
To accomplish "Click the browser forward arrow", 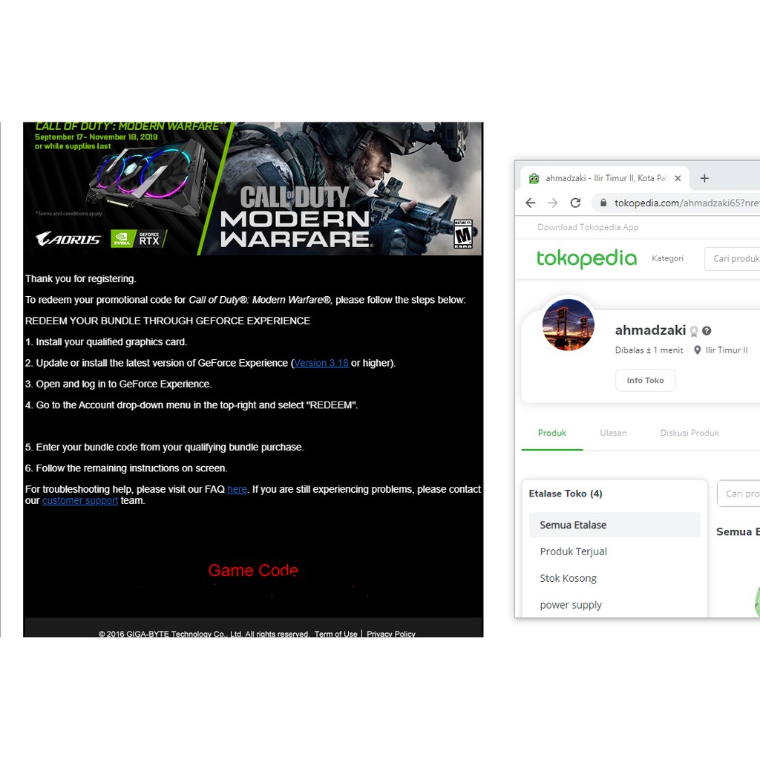I will pos(553,203).
